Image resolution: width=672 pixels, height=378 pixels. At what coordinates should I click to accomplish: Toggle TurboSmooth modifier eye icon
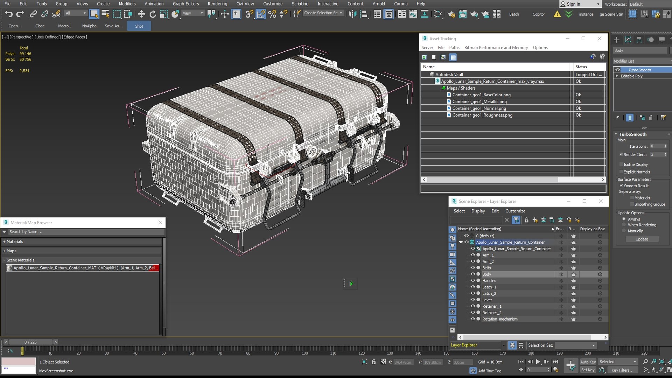pos(618,70)
